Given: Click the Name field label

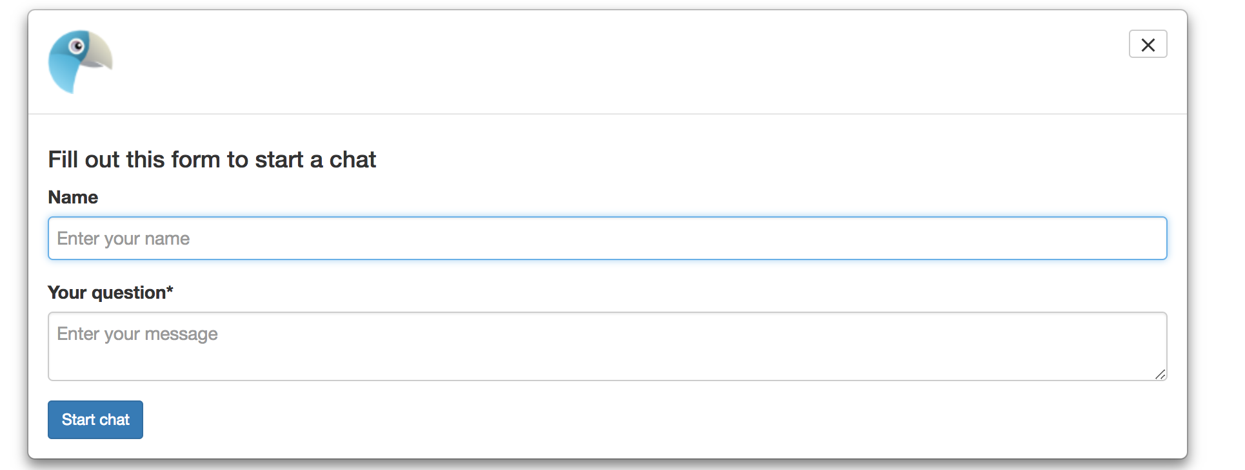Looking at the screenshot, I should click(72, 198).
